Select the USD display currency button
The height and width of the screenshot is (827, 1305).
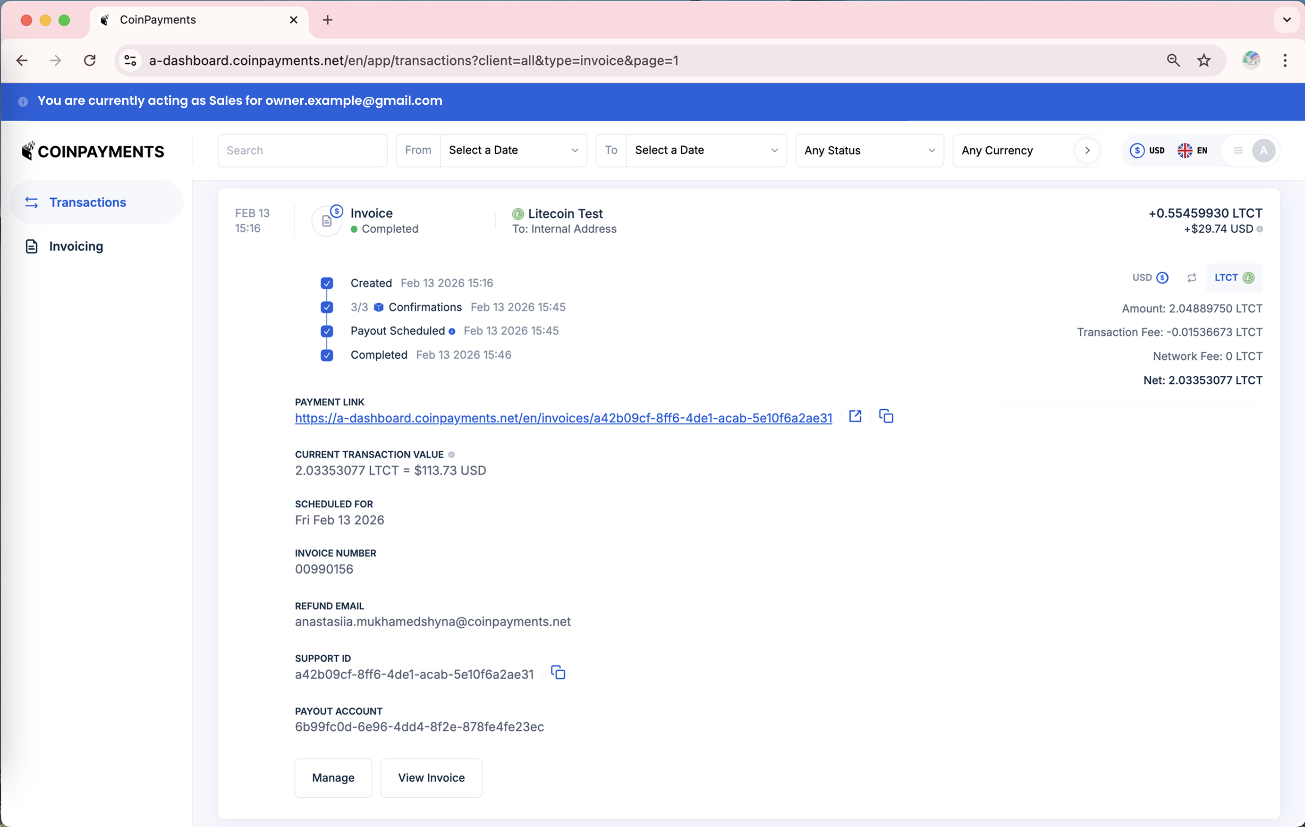1147,150
